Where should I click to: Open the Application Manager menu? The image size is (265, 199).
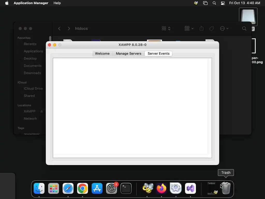click(31, 3)
